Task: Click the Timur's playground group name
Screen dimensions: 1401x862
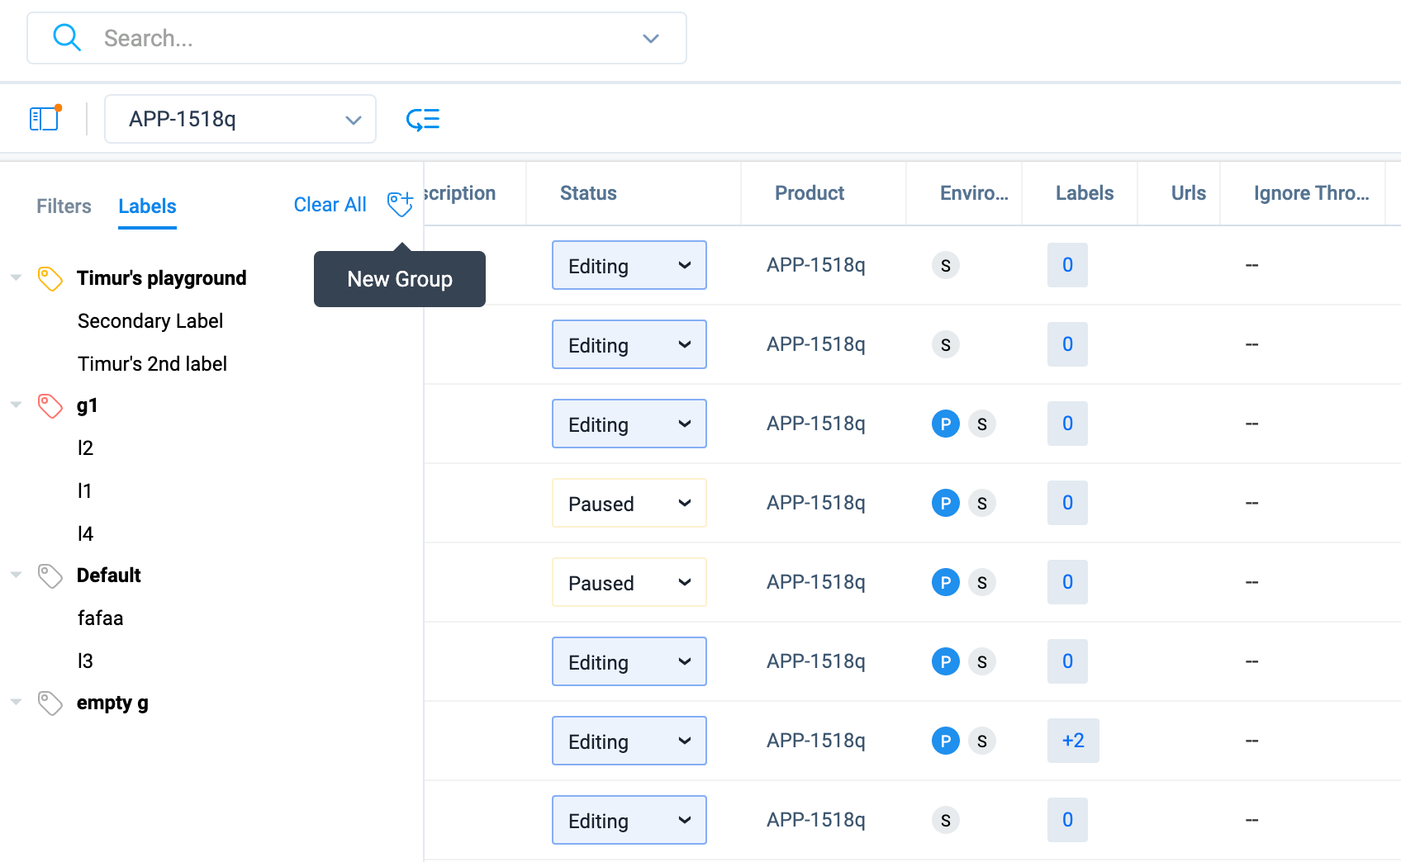Action: [161, 278]
